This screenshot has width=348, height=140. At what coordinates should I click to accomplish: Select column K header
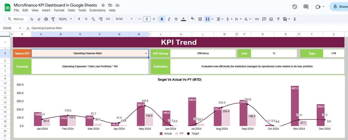181,34
